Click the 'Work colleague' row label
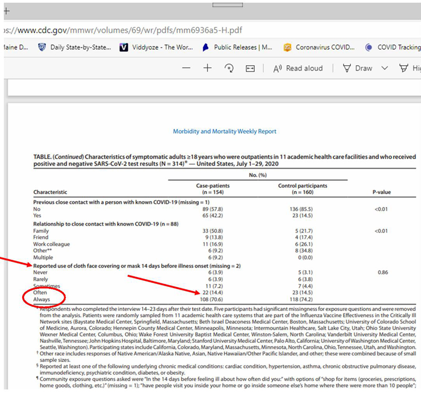This screenshot has height=396, width=421. 52,244
